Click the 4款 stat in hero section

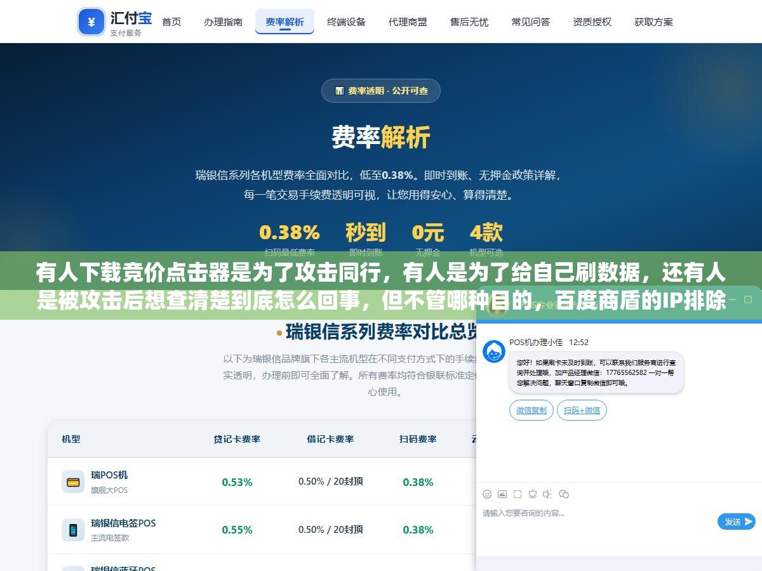point(486,232)
